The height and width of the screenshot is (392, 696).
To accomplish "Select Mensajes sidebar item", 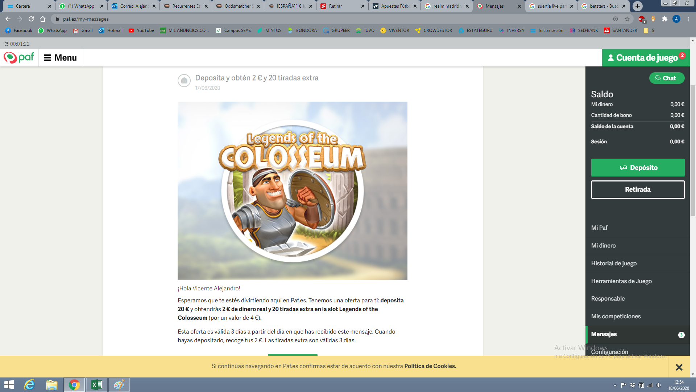I will [x=637, y=334].
